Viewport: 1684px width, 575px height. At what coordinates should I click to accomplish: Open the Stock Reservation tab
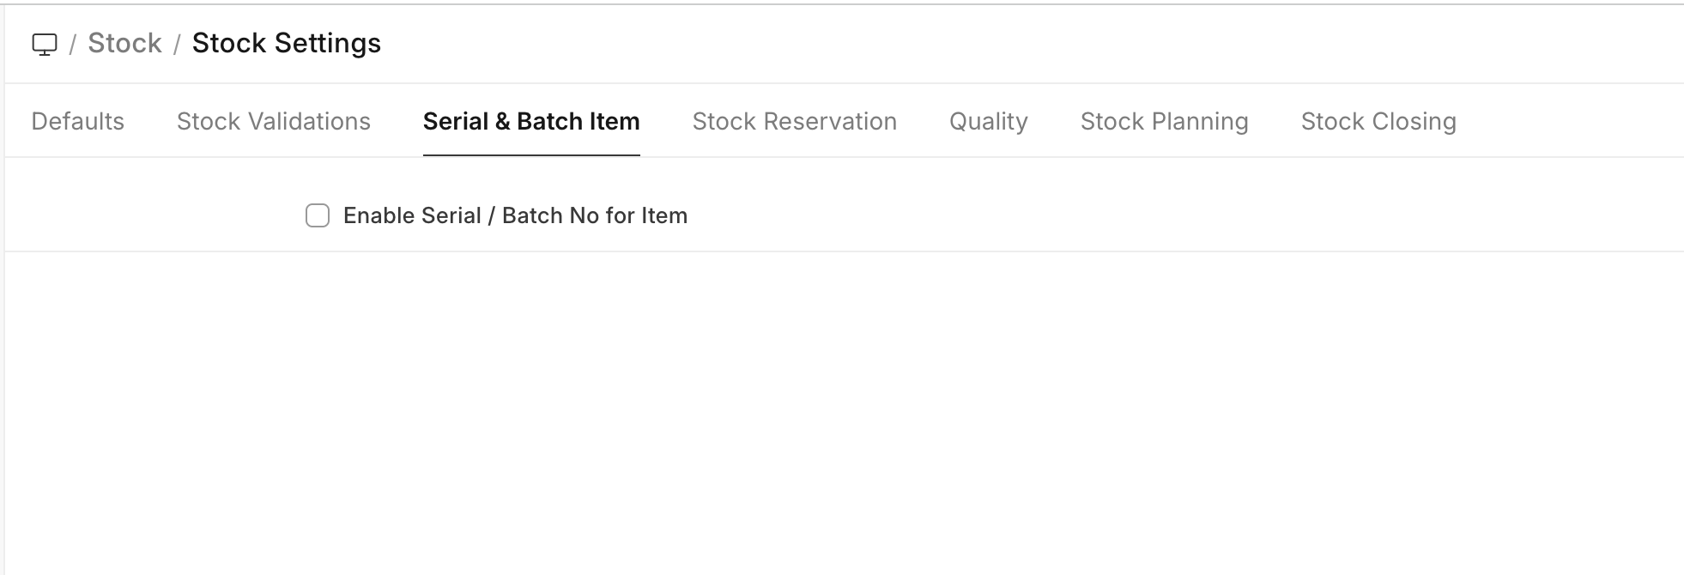(794, 122)
